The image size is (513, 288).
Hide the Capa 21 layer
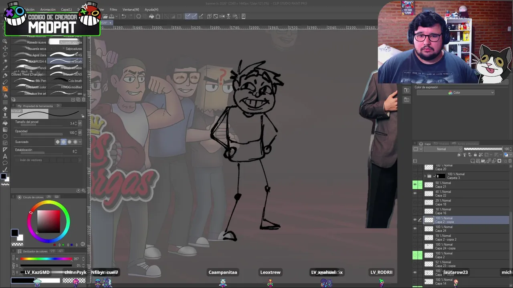click(415, 184)
